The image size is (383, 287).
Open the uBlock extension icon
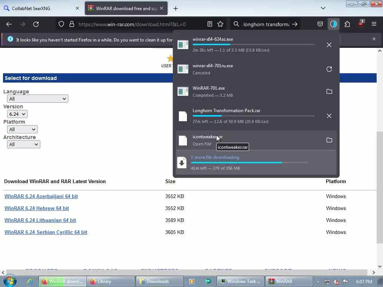(361, 24)
